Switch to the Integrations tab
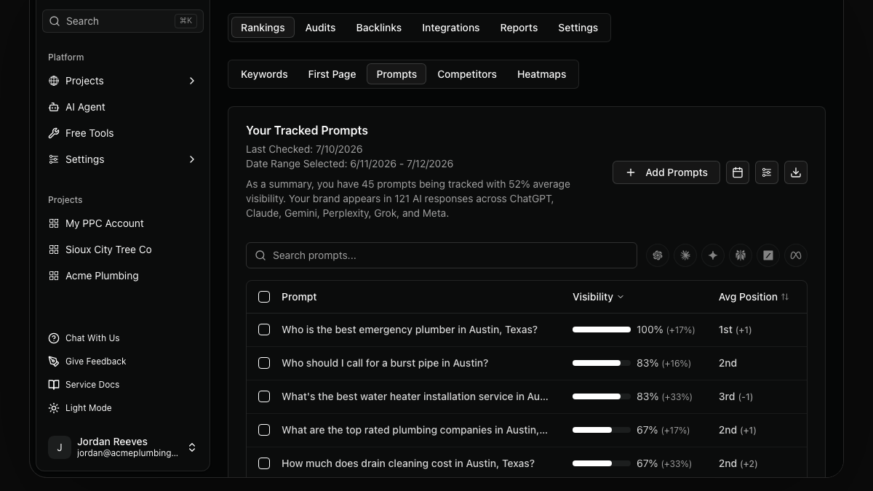This screenshot has width=873, height=491. [x=451, y=28]
